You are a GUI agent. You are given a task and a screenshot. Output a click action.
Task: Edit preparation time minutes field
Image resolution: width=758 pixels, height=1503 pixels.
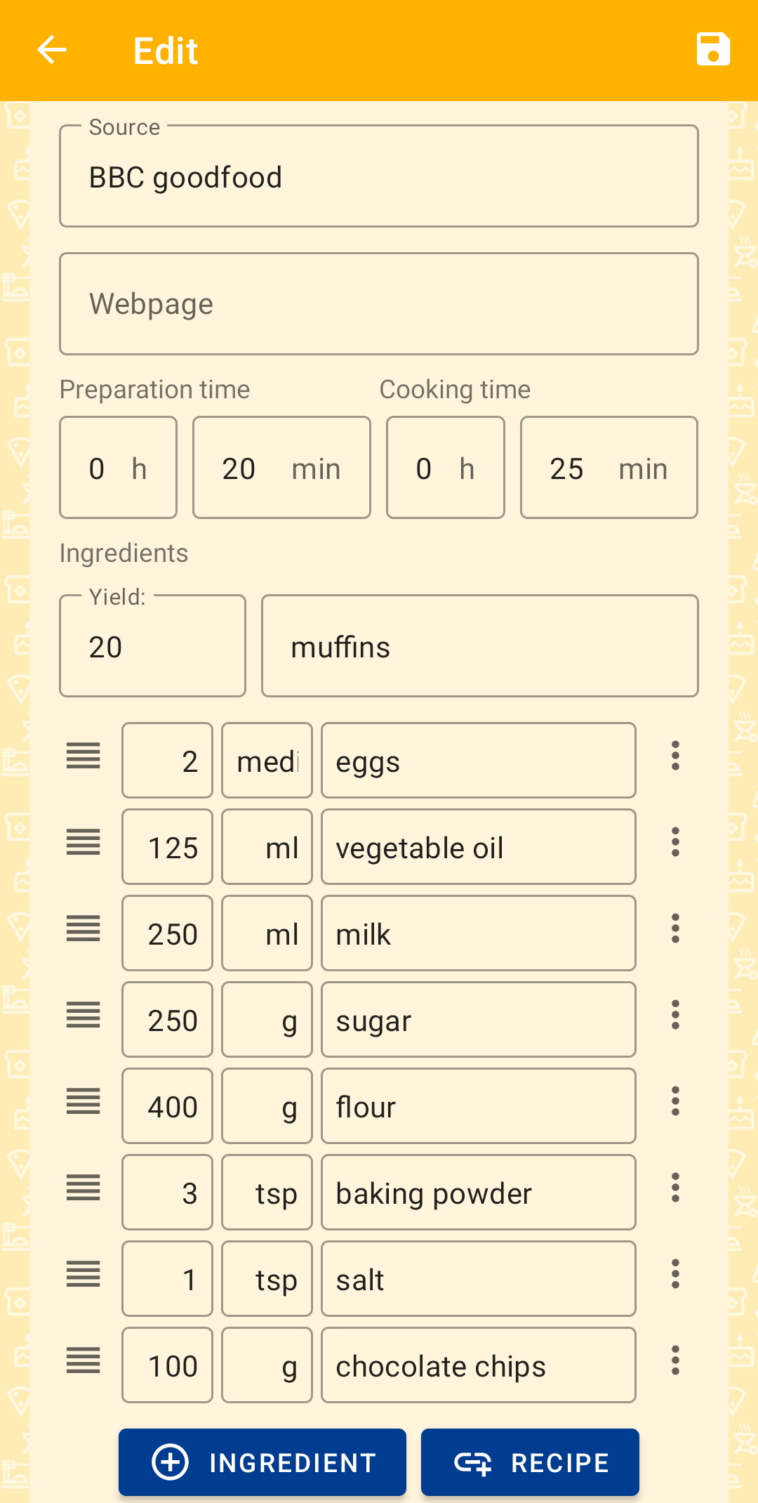tap(281, 468)
